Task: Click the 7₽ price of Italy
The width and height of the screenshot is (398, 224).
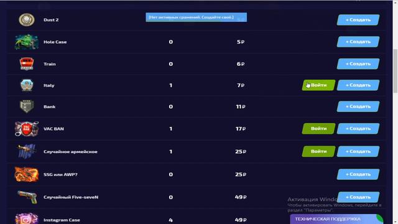Action: coord(241,85)
